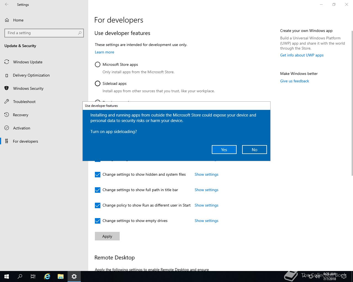
Task: Open Task View on the taskbar
Action: click(x=33, y=276)
